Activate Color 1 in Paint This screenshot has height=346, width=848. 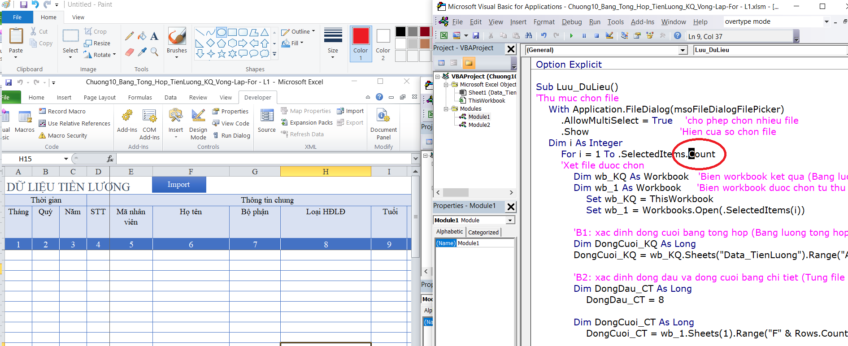pyautogui.click(x=361, y=44)
